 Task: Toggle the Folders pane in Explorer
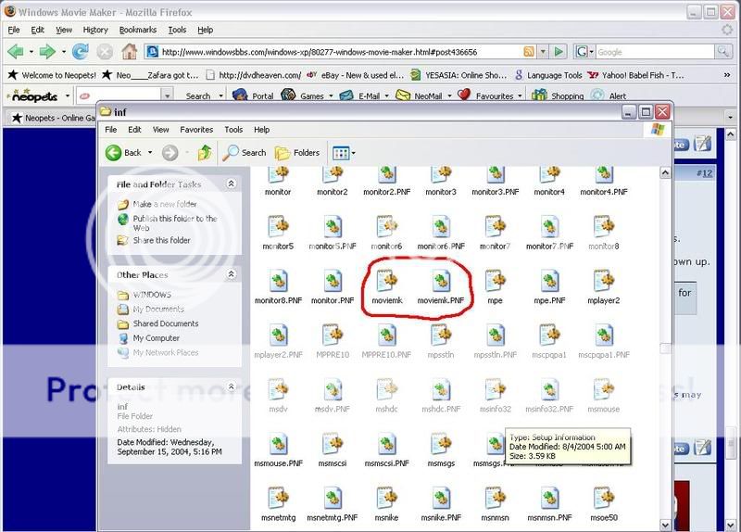[x=297, y=153]
